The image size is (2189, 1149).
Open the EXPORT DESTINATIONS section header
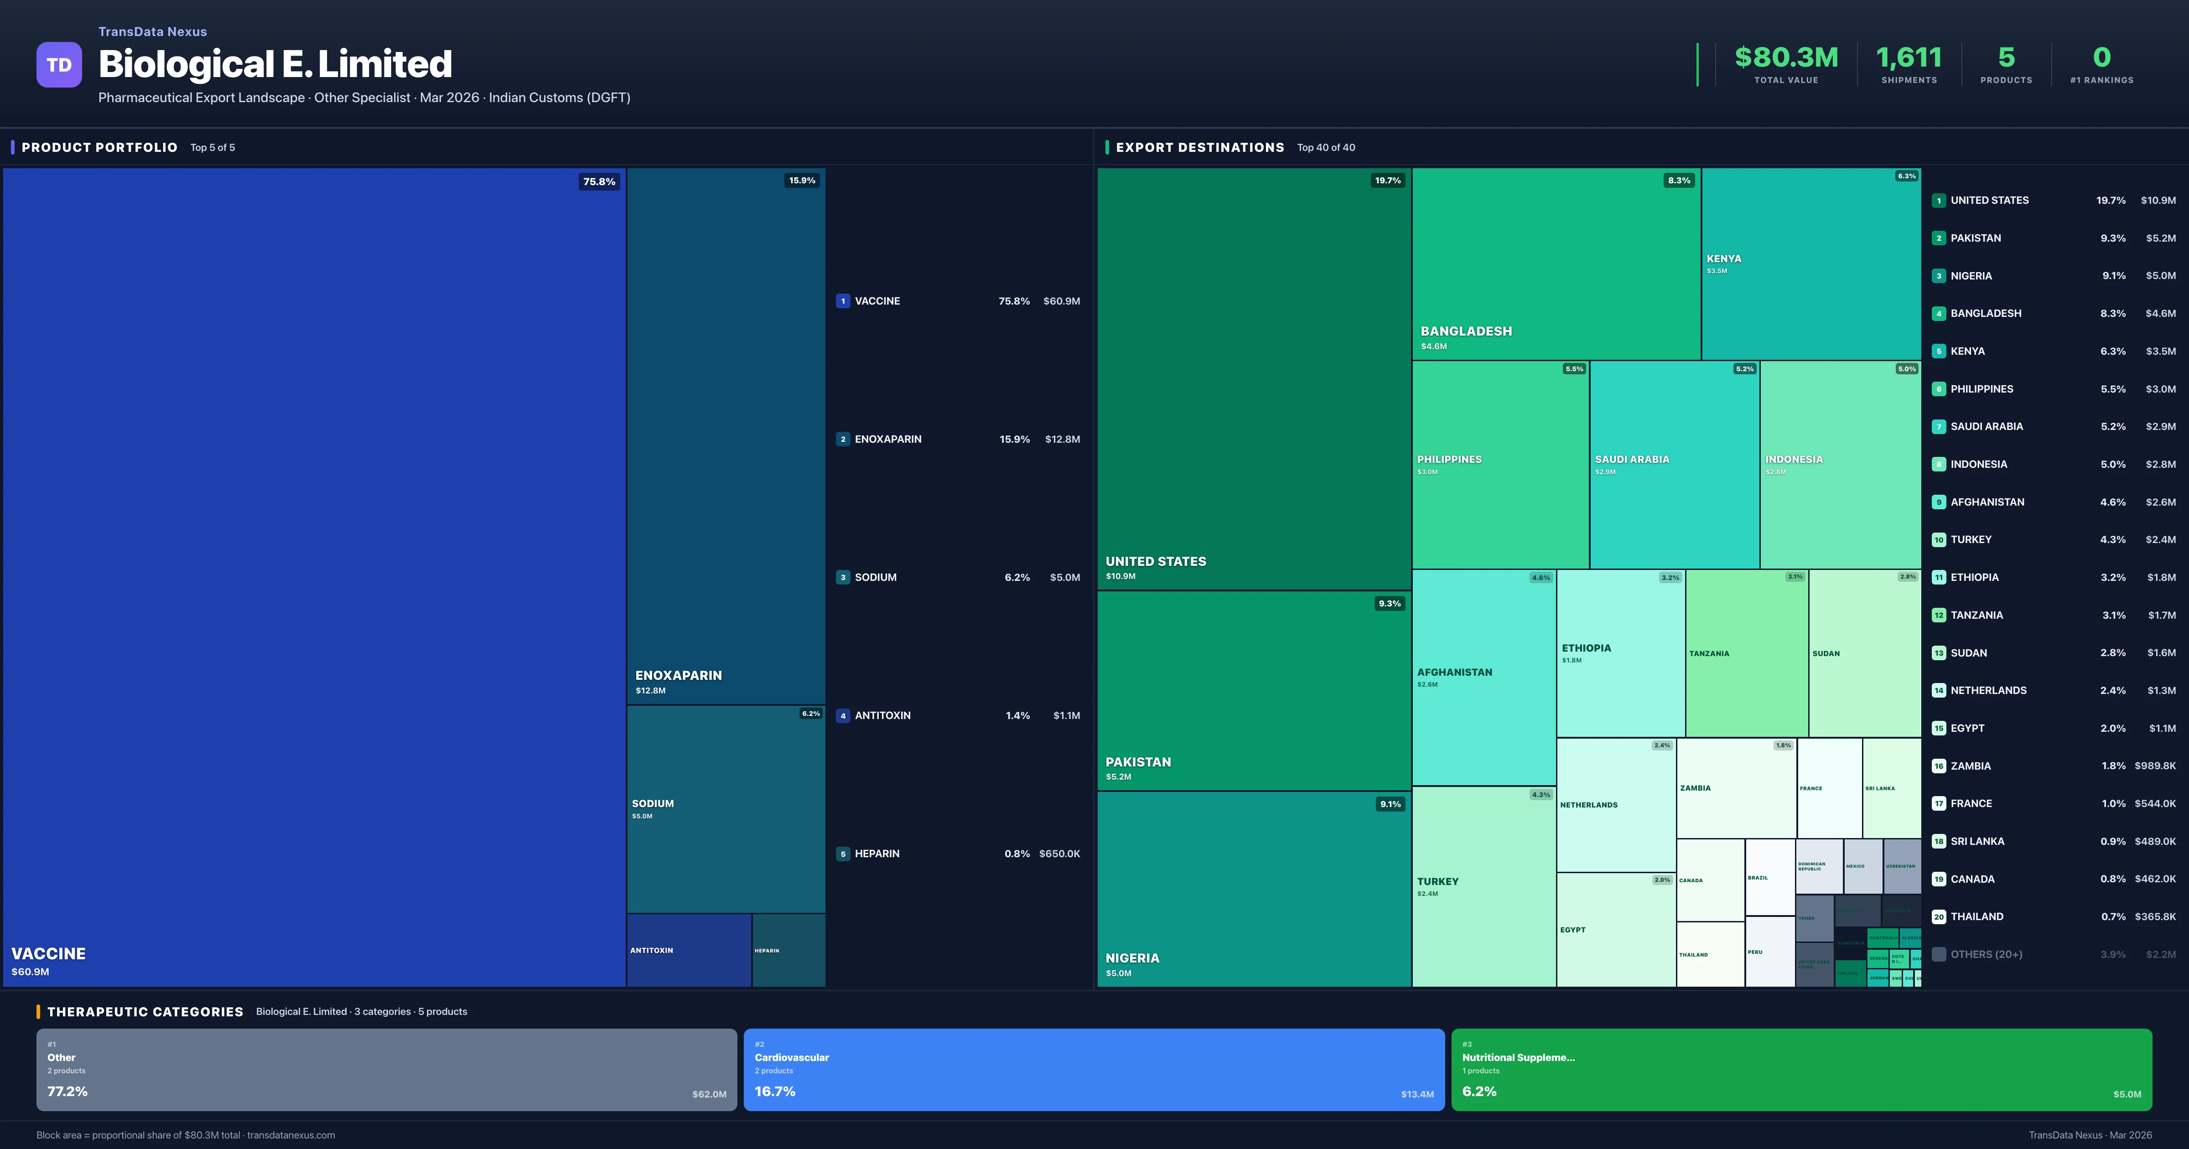click(x=1201, y=147)
